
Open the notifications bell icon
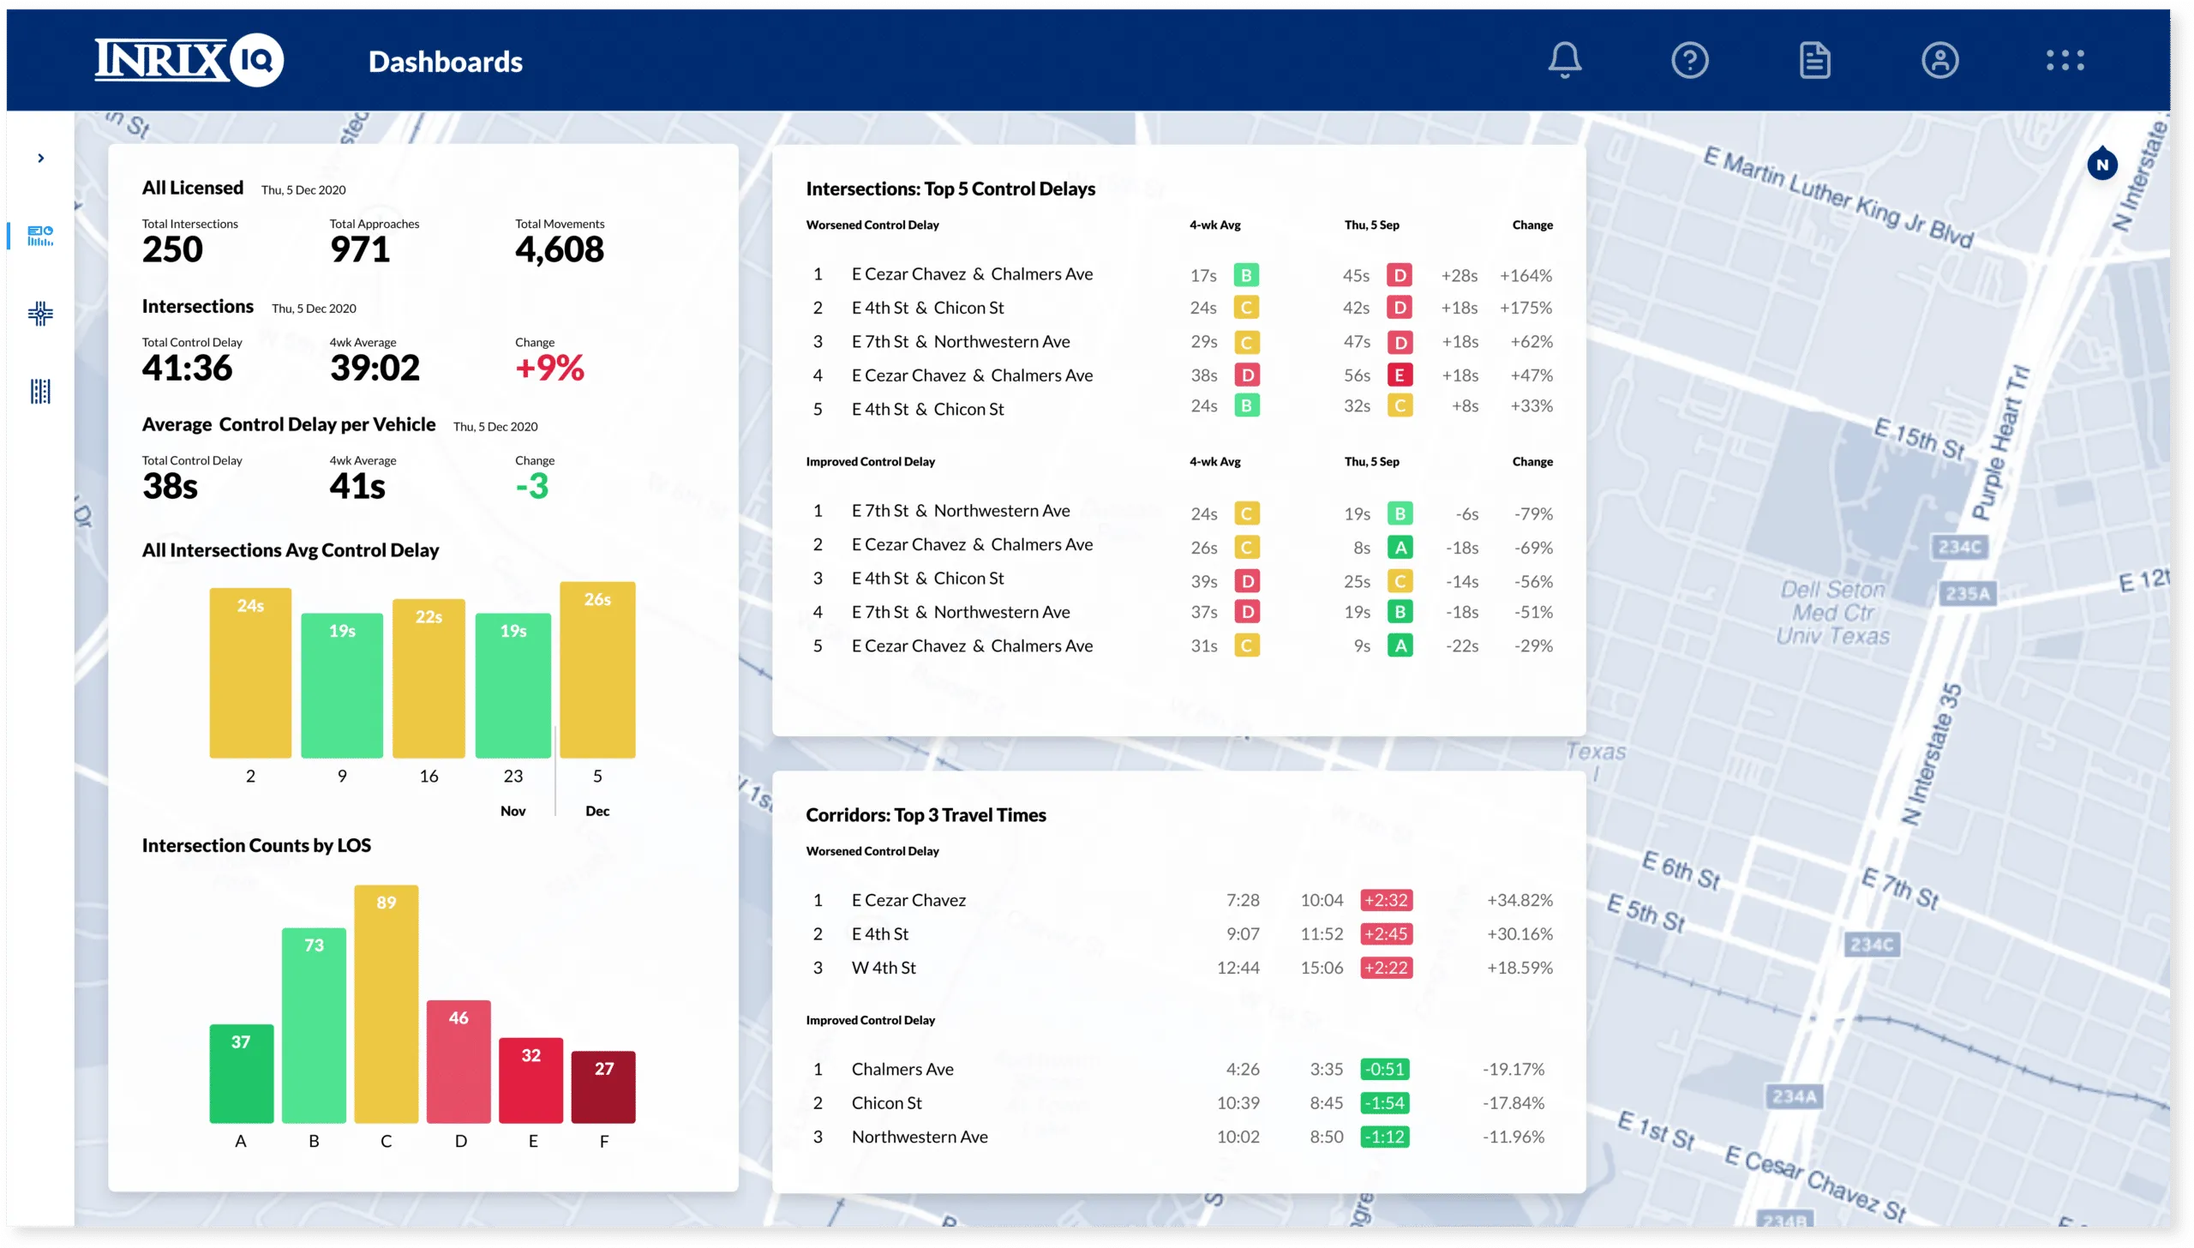(1564, 60)
